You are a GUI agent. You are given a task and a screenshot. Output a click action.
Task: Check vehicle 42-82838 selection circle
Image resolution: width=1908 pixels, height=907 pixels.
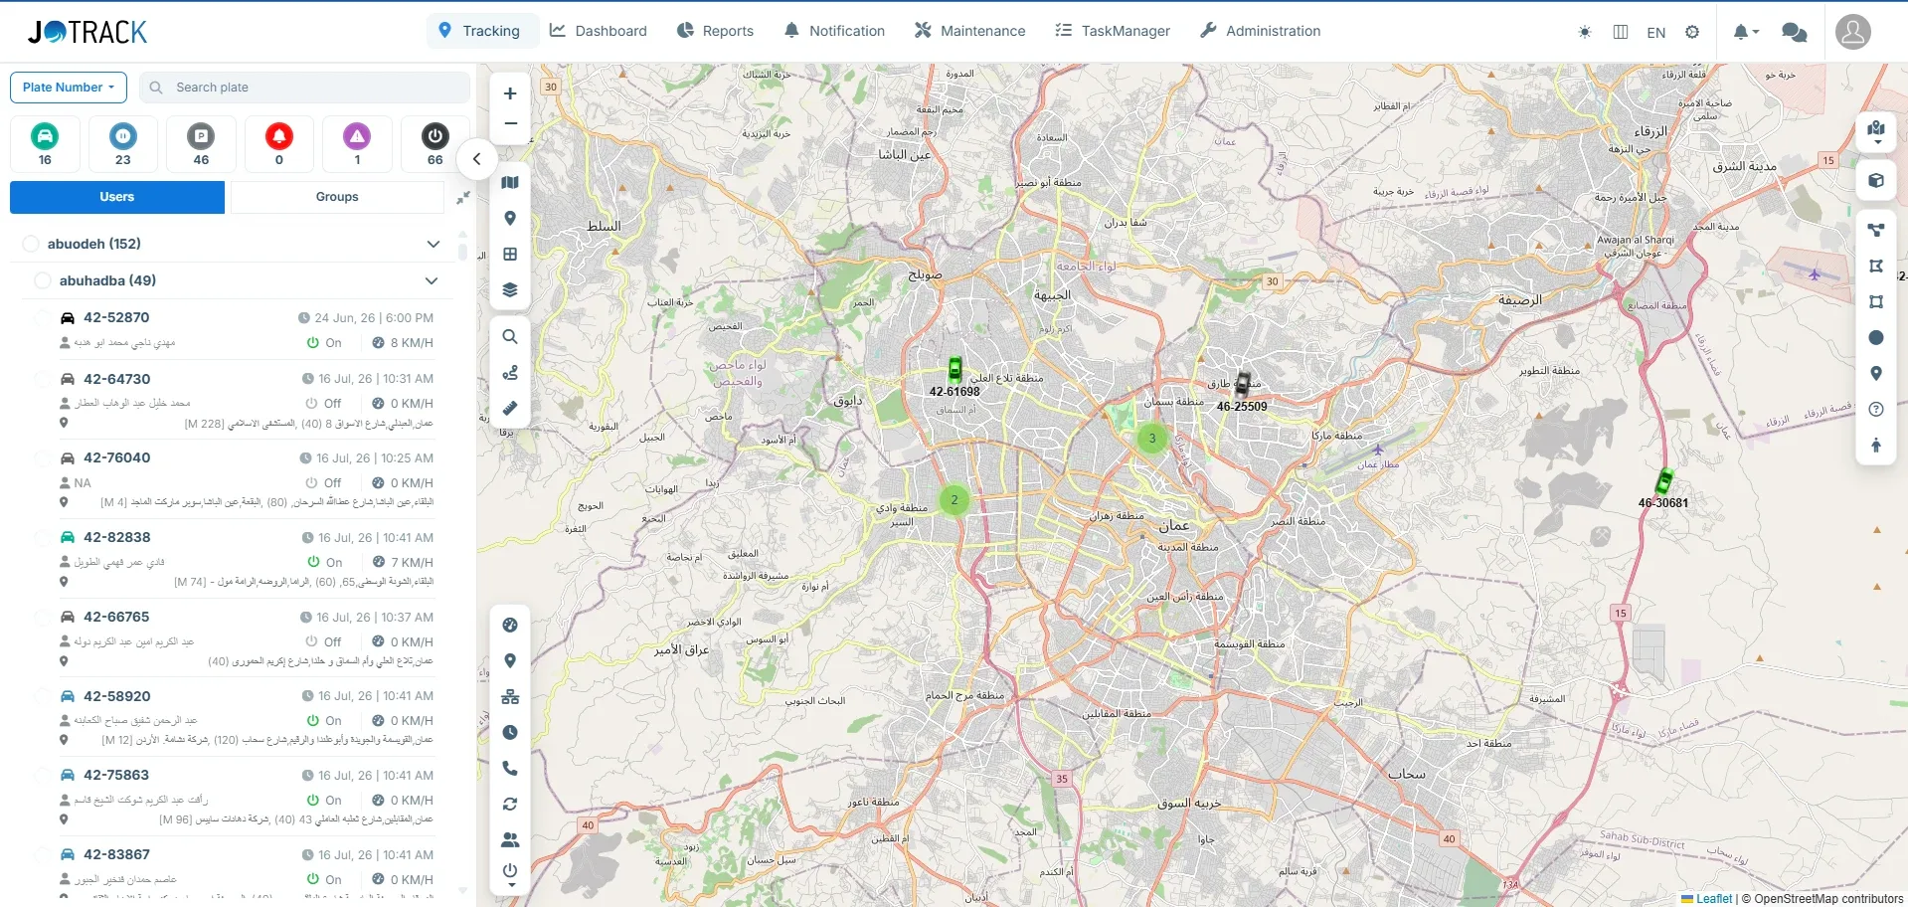(x=42, y=538)
